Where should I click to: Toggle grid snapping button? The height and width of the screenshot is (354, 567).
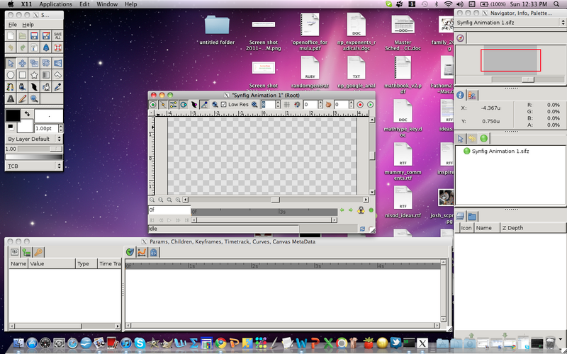[x=297, y=104]
